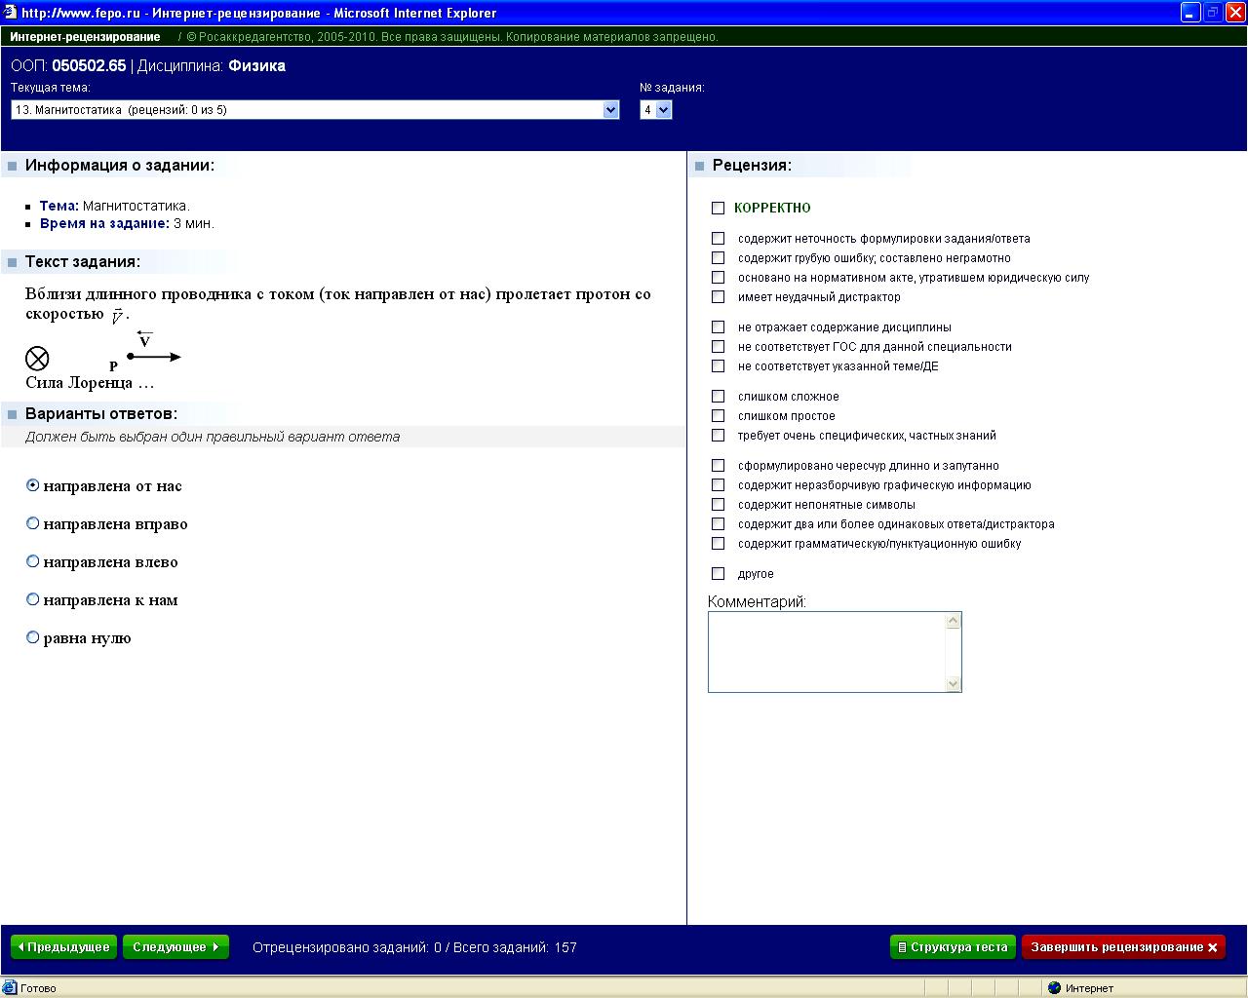
Task: Tick 'требует очень специфических, частных знаний'
Action: (x=719, y=435)
